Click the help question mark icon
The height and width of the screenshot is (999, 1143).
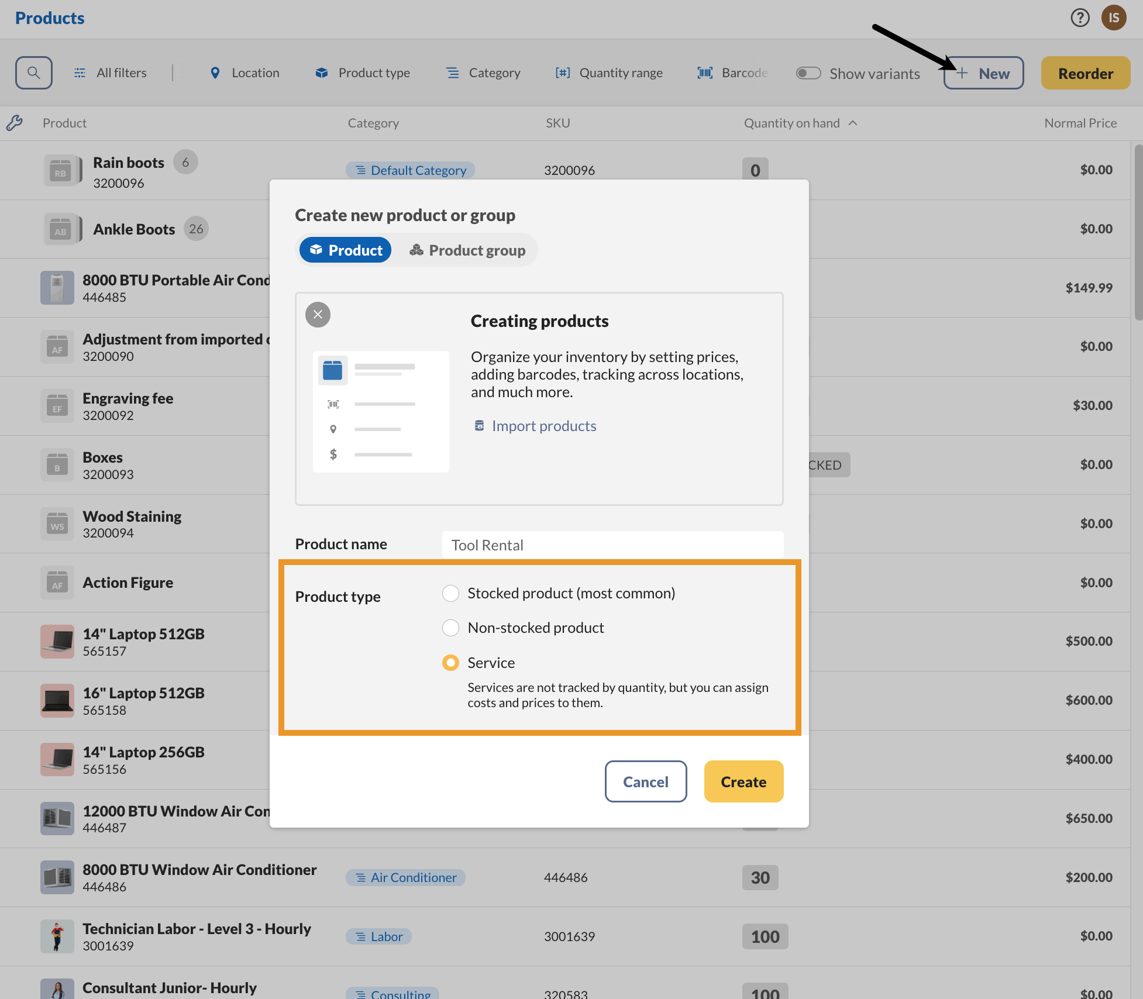pos(1080,18)
